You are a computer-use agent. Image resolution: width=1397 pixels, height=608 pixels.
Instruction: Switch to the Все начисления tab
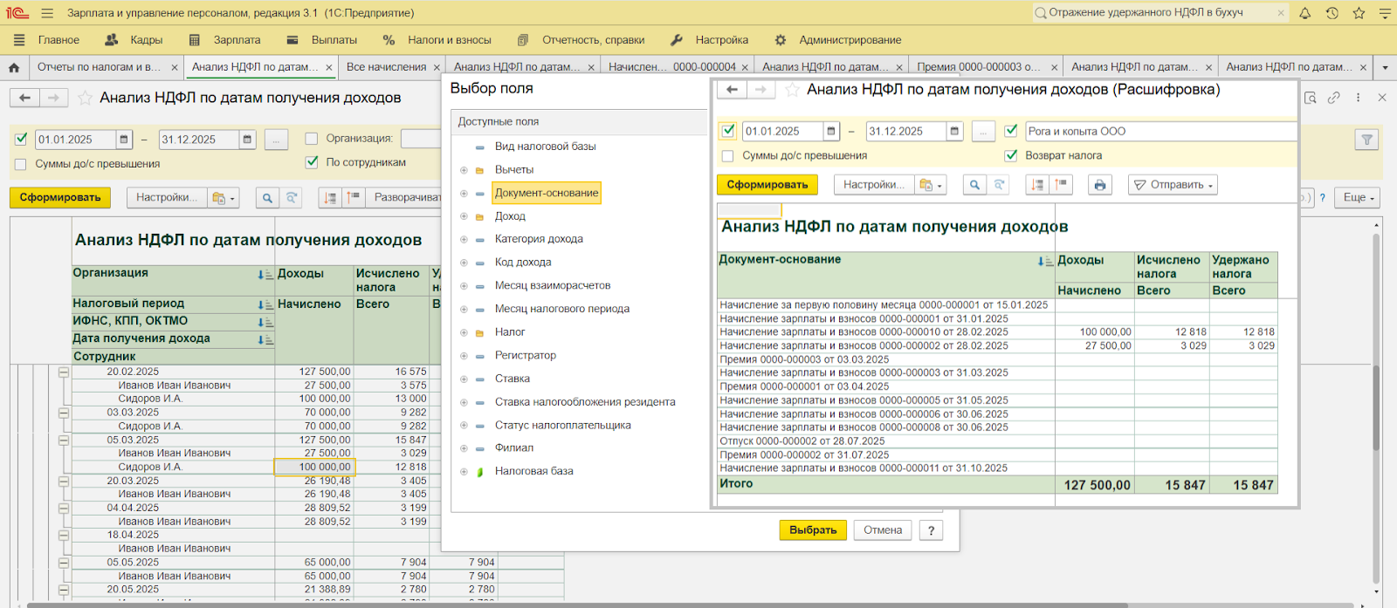pyautogui.click(x=386, y=67)
